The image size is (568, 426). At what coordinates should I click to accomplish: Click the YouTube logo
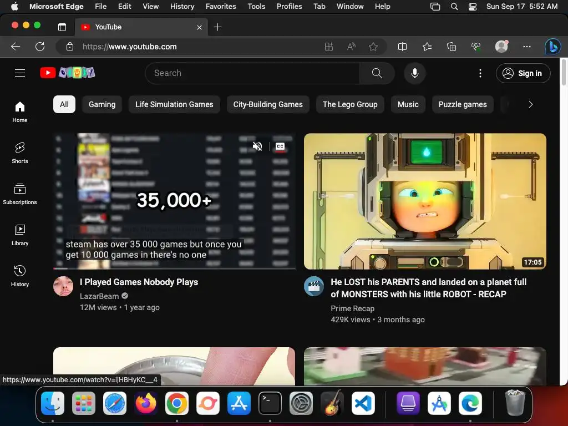tap(67, 73)
